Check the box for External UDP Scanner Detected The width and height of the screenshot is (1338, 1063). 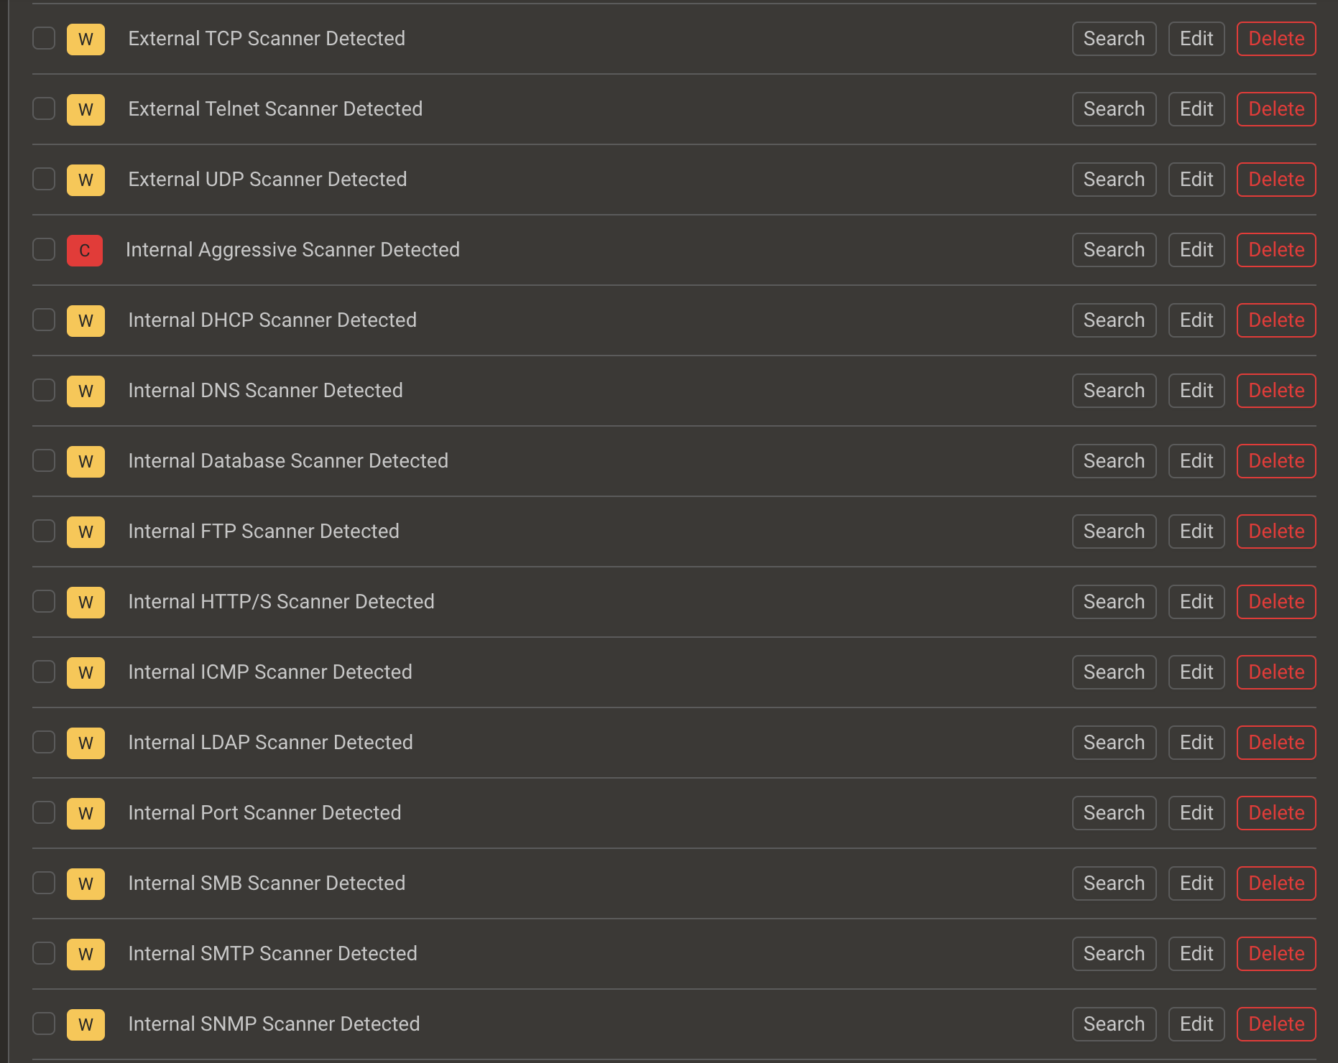[44, 180]
